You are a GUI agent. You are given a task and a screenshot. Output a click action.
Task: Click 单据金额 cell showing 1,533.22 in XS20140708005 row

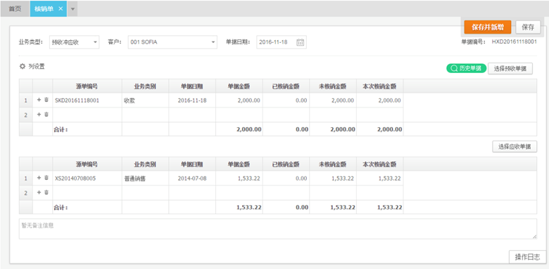(x=239, y=178)
